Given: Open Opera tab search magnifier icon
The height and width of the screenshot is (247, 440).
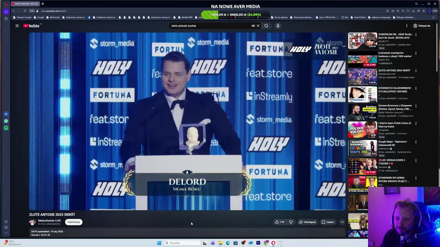Looking at the screenshot, I should pos(416,4).
